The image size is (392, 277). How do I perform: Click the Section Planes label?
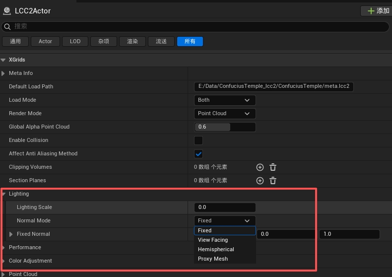[27, 181]
